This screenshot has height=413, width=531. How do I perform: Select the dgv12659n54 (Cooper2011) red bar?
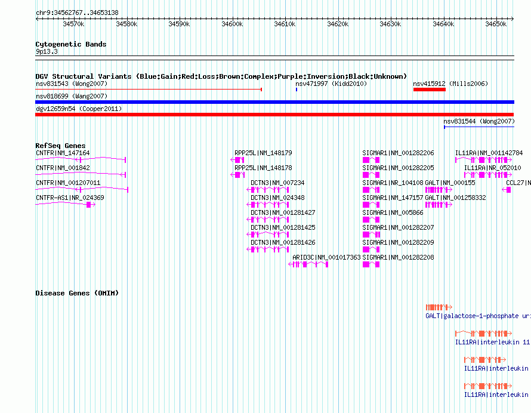click(x=274, y=115)
